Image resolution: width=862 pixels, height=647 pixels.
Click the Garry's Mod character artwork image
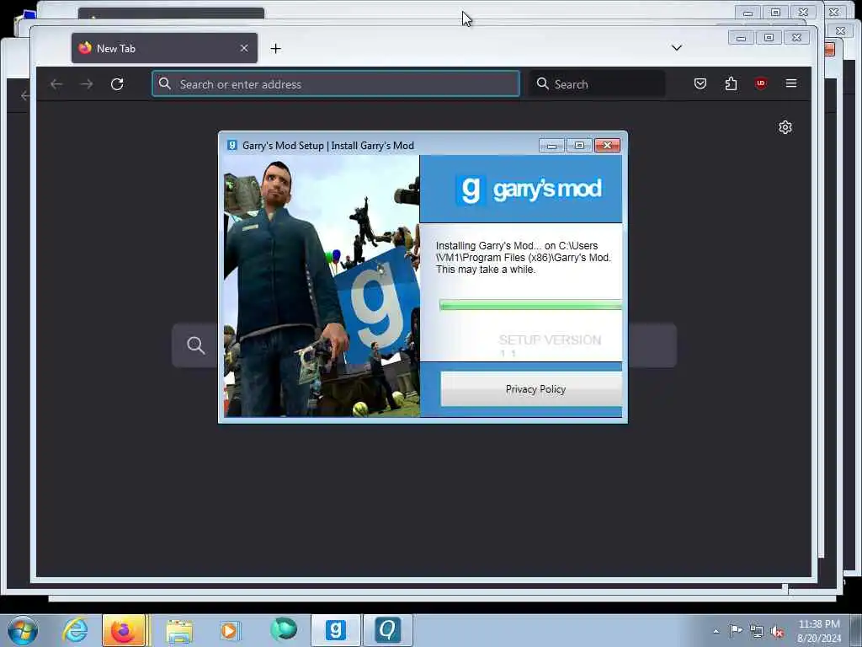[x=322, y=286]
